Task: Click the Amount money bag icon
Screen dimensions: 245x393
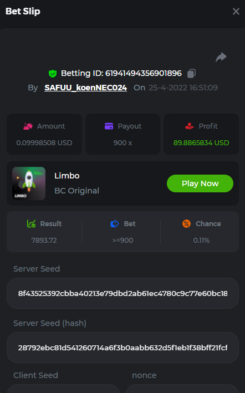Action: pos(28,126)
